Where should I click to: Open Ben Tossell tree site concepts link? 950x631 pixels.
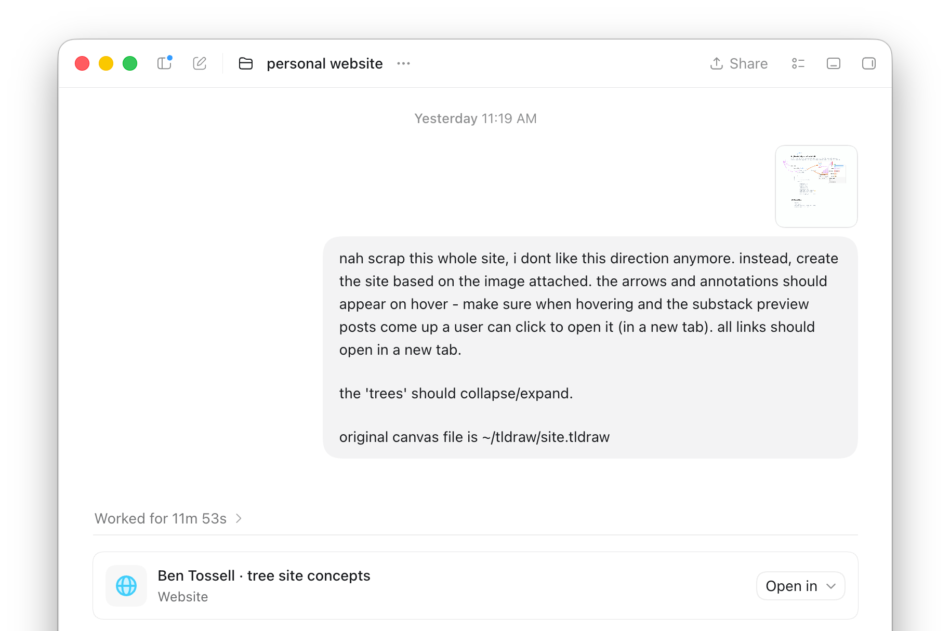(x=264, y=575)
